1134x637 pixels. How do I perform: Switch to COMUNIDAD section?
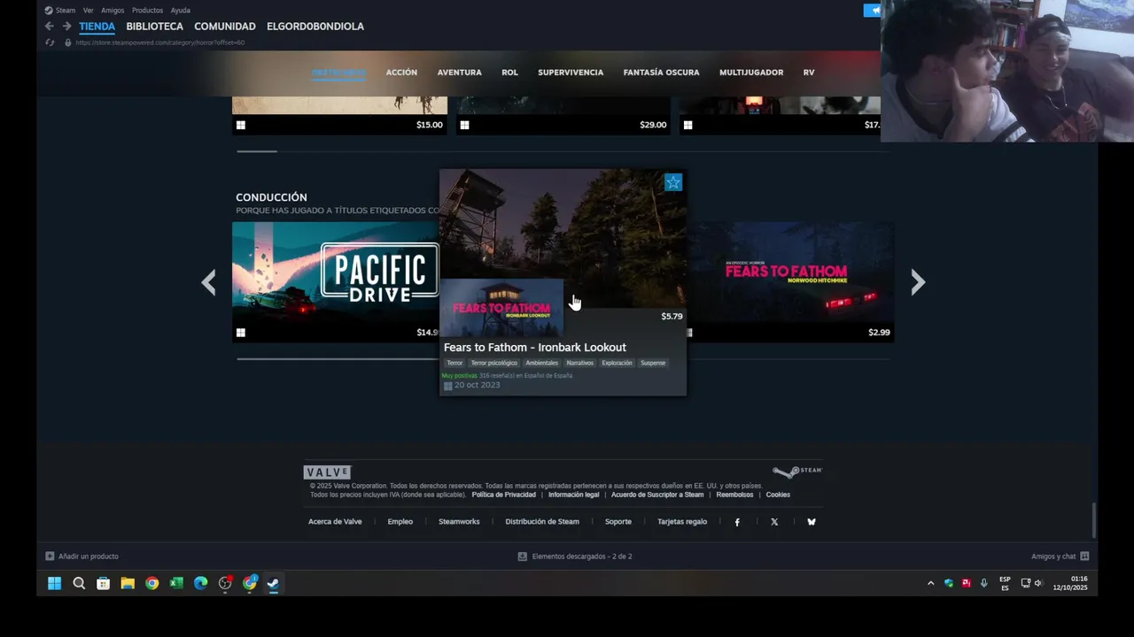(x=225, y=27)
